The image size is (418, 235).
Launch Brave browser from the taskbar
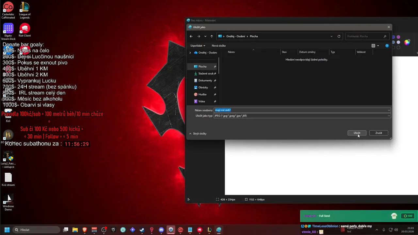point(85,230)
